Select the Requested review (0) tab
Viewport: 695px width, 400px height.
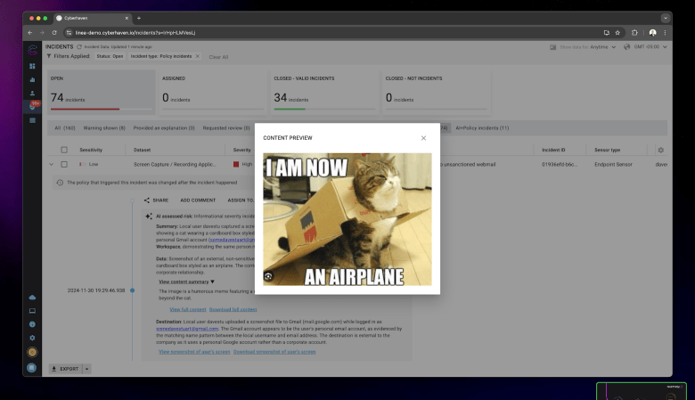pos(226,128)
